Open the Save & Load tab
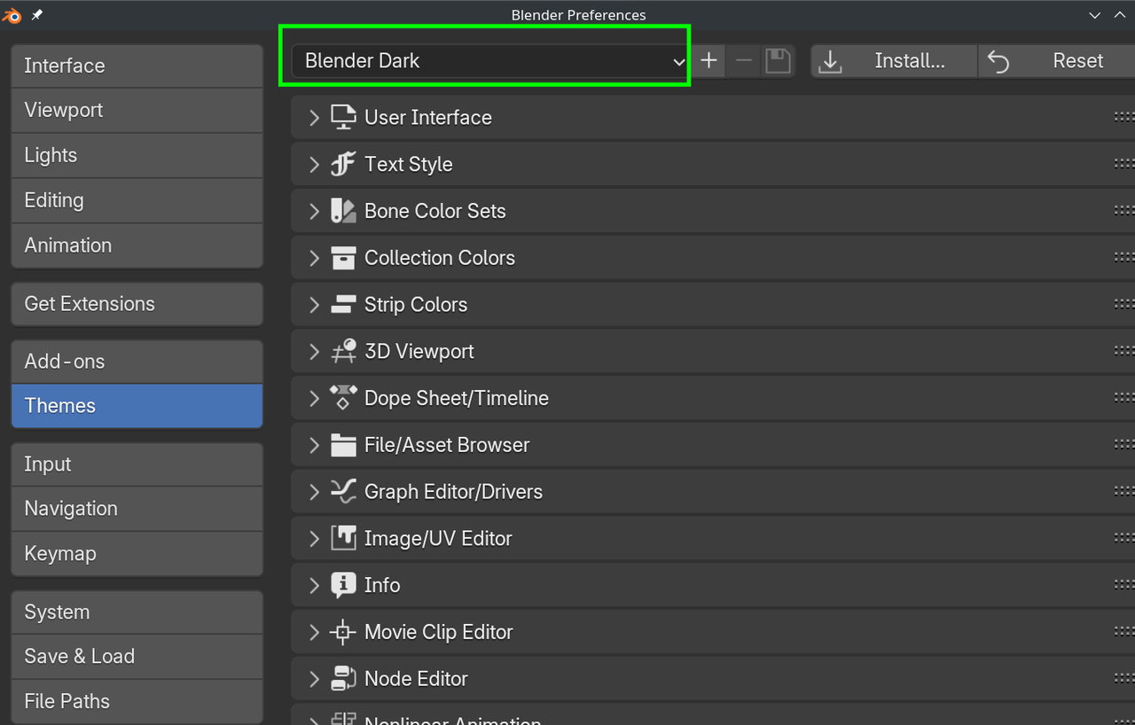The image size is (1135, 725). pyautogui.click(x=137, y=657)
